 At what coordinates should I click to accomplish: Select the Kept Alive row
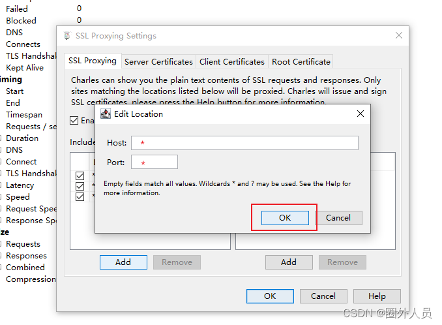click(x=25, y=68)
